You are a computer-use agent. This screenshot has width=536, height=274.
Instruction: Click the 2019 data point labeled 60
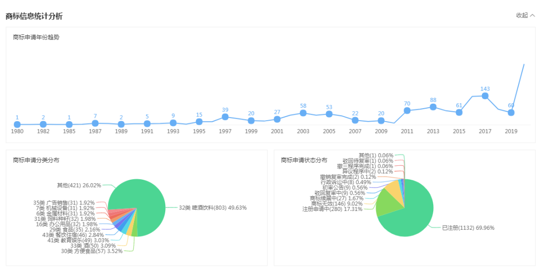click(x=511, y=113)
